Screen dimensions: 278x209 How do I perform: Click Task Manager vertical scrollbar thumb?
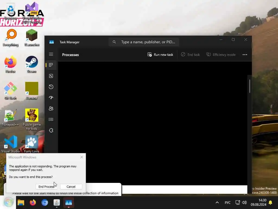[250, 86]
